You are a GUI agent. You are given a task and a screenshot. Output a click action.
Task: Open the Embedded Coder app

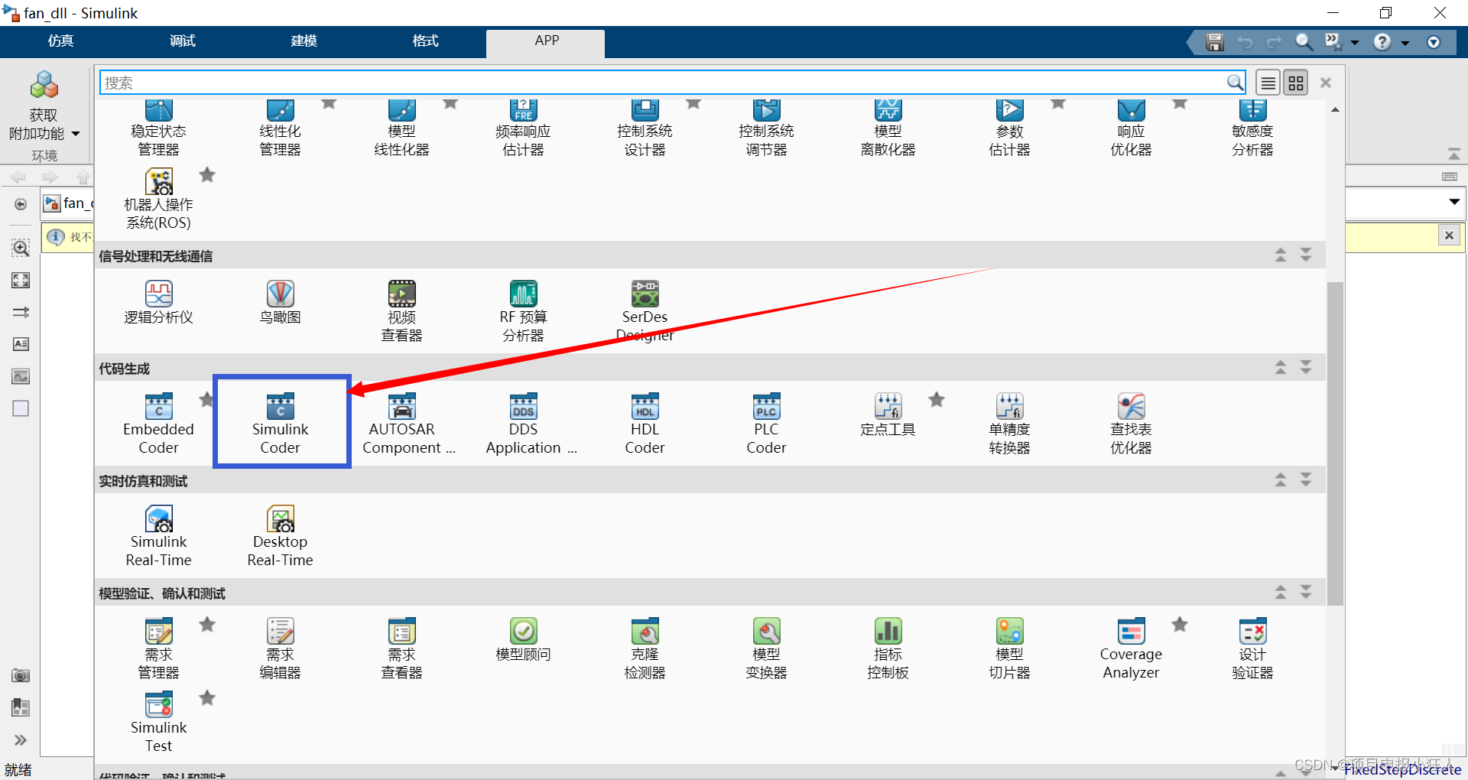point(158,423)
